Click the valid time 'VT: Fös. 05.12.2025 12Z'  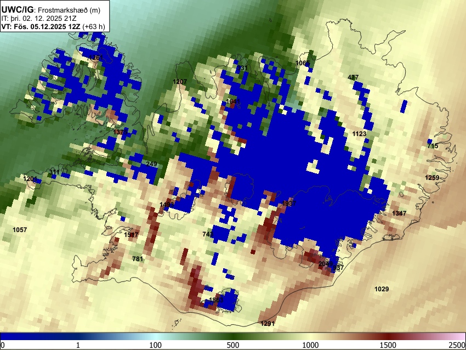pyautogui.click(x=41, y=26)
